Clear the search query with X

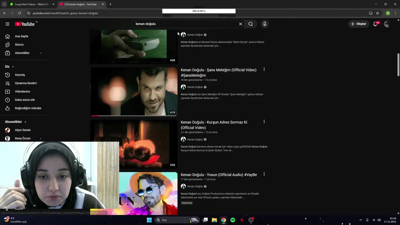pyautogui.click(x=241, y=24)
